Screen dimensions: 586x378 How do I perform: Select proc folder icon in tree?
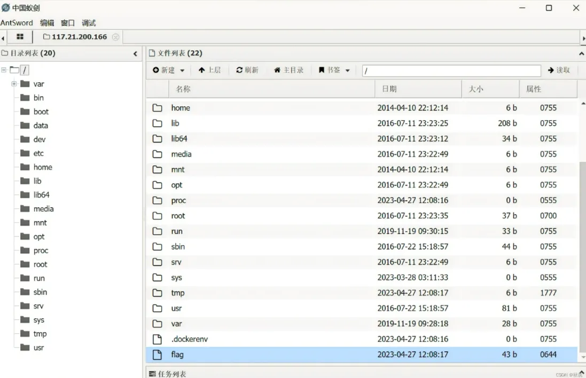(x=25, y=250)
